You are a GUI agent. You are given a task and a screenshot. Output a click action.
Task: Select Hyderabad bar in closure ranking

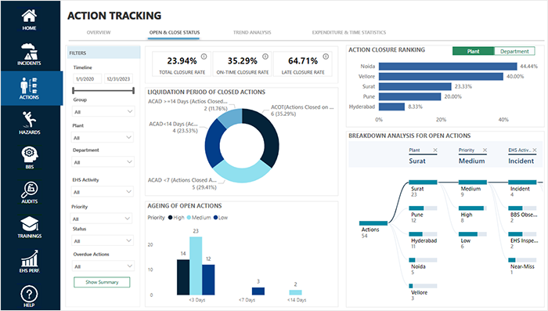click(391, 107)
